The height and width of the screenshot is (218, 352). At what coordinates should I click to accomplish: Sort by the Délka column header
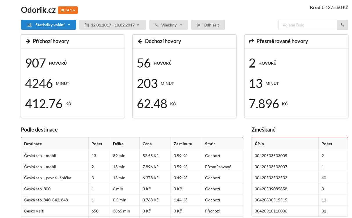(x=125, y=144)
